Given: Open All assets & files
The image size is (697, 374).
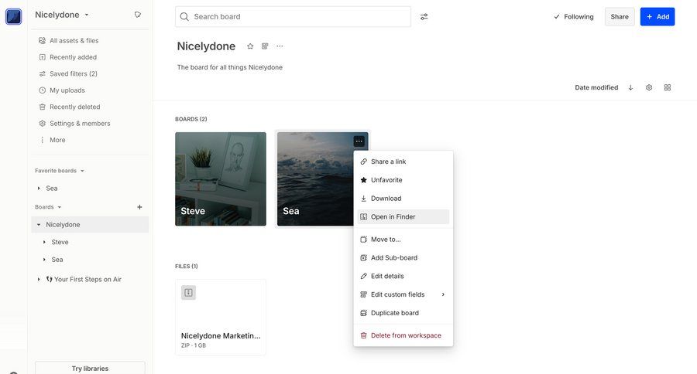Looking at the screenshot, I should 69,40.
